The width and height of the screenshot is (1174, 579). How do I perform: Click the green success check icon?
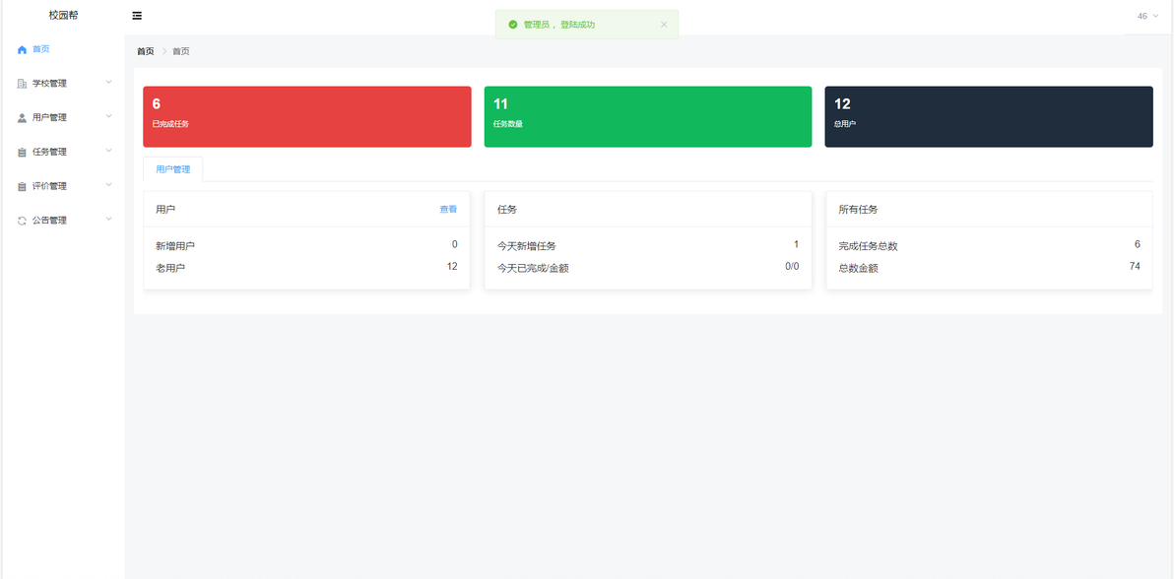[x=513, y=25]
